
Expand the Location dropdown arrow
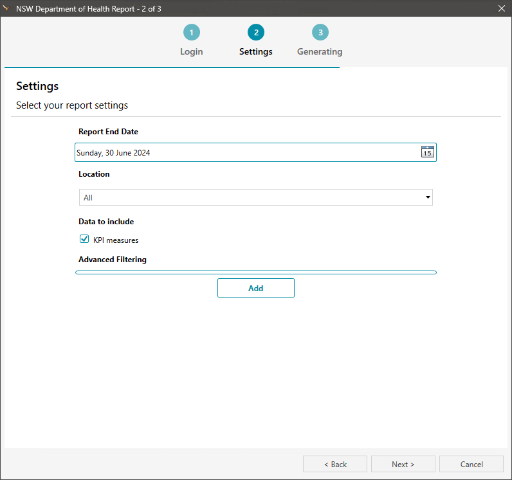(428, 197)
